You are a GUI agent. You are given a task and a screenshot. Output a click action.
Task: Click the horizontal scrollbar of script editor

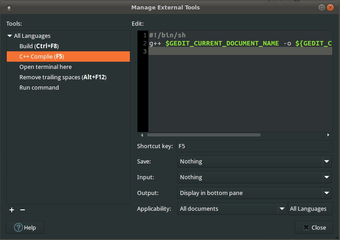click(204, 135)
